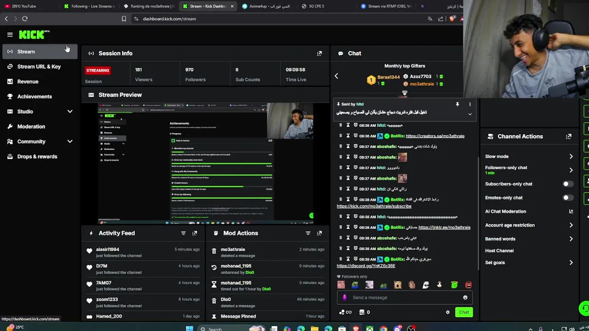Expand the Studio sidebar section

70,112
